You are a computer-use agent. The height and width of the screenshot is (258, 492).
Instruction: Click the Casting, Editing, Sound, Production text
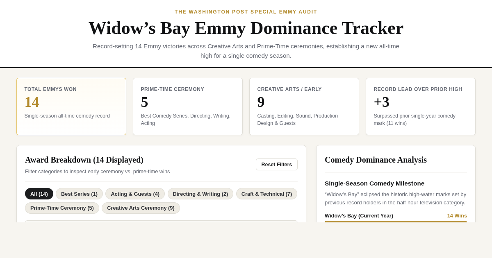[x=298, y=120]
